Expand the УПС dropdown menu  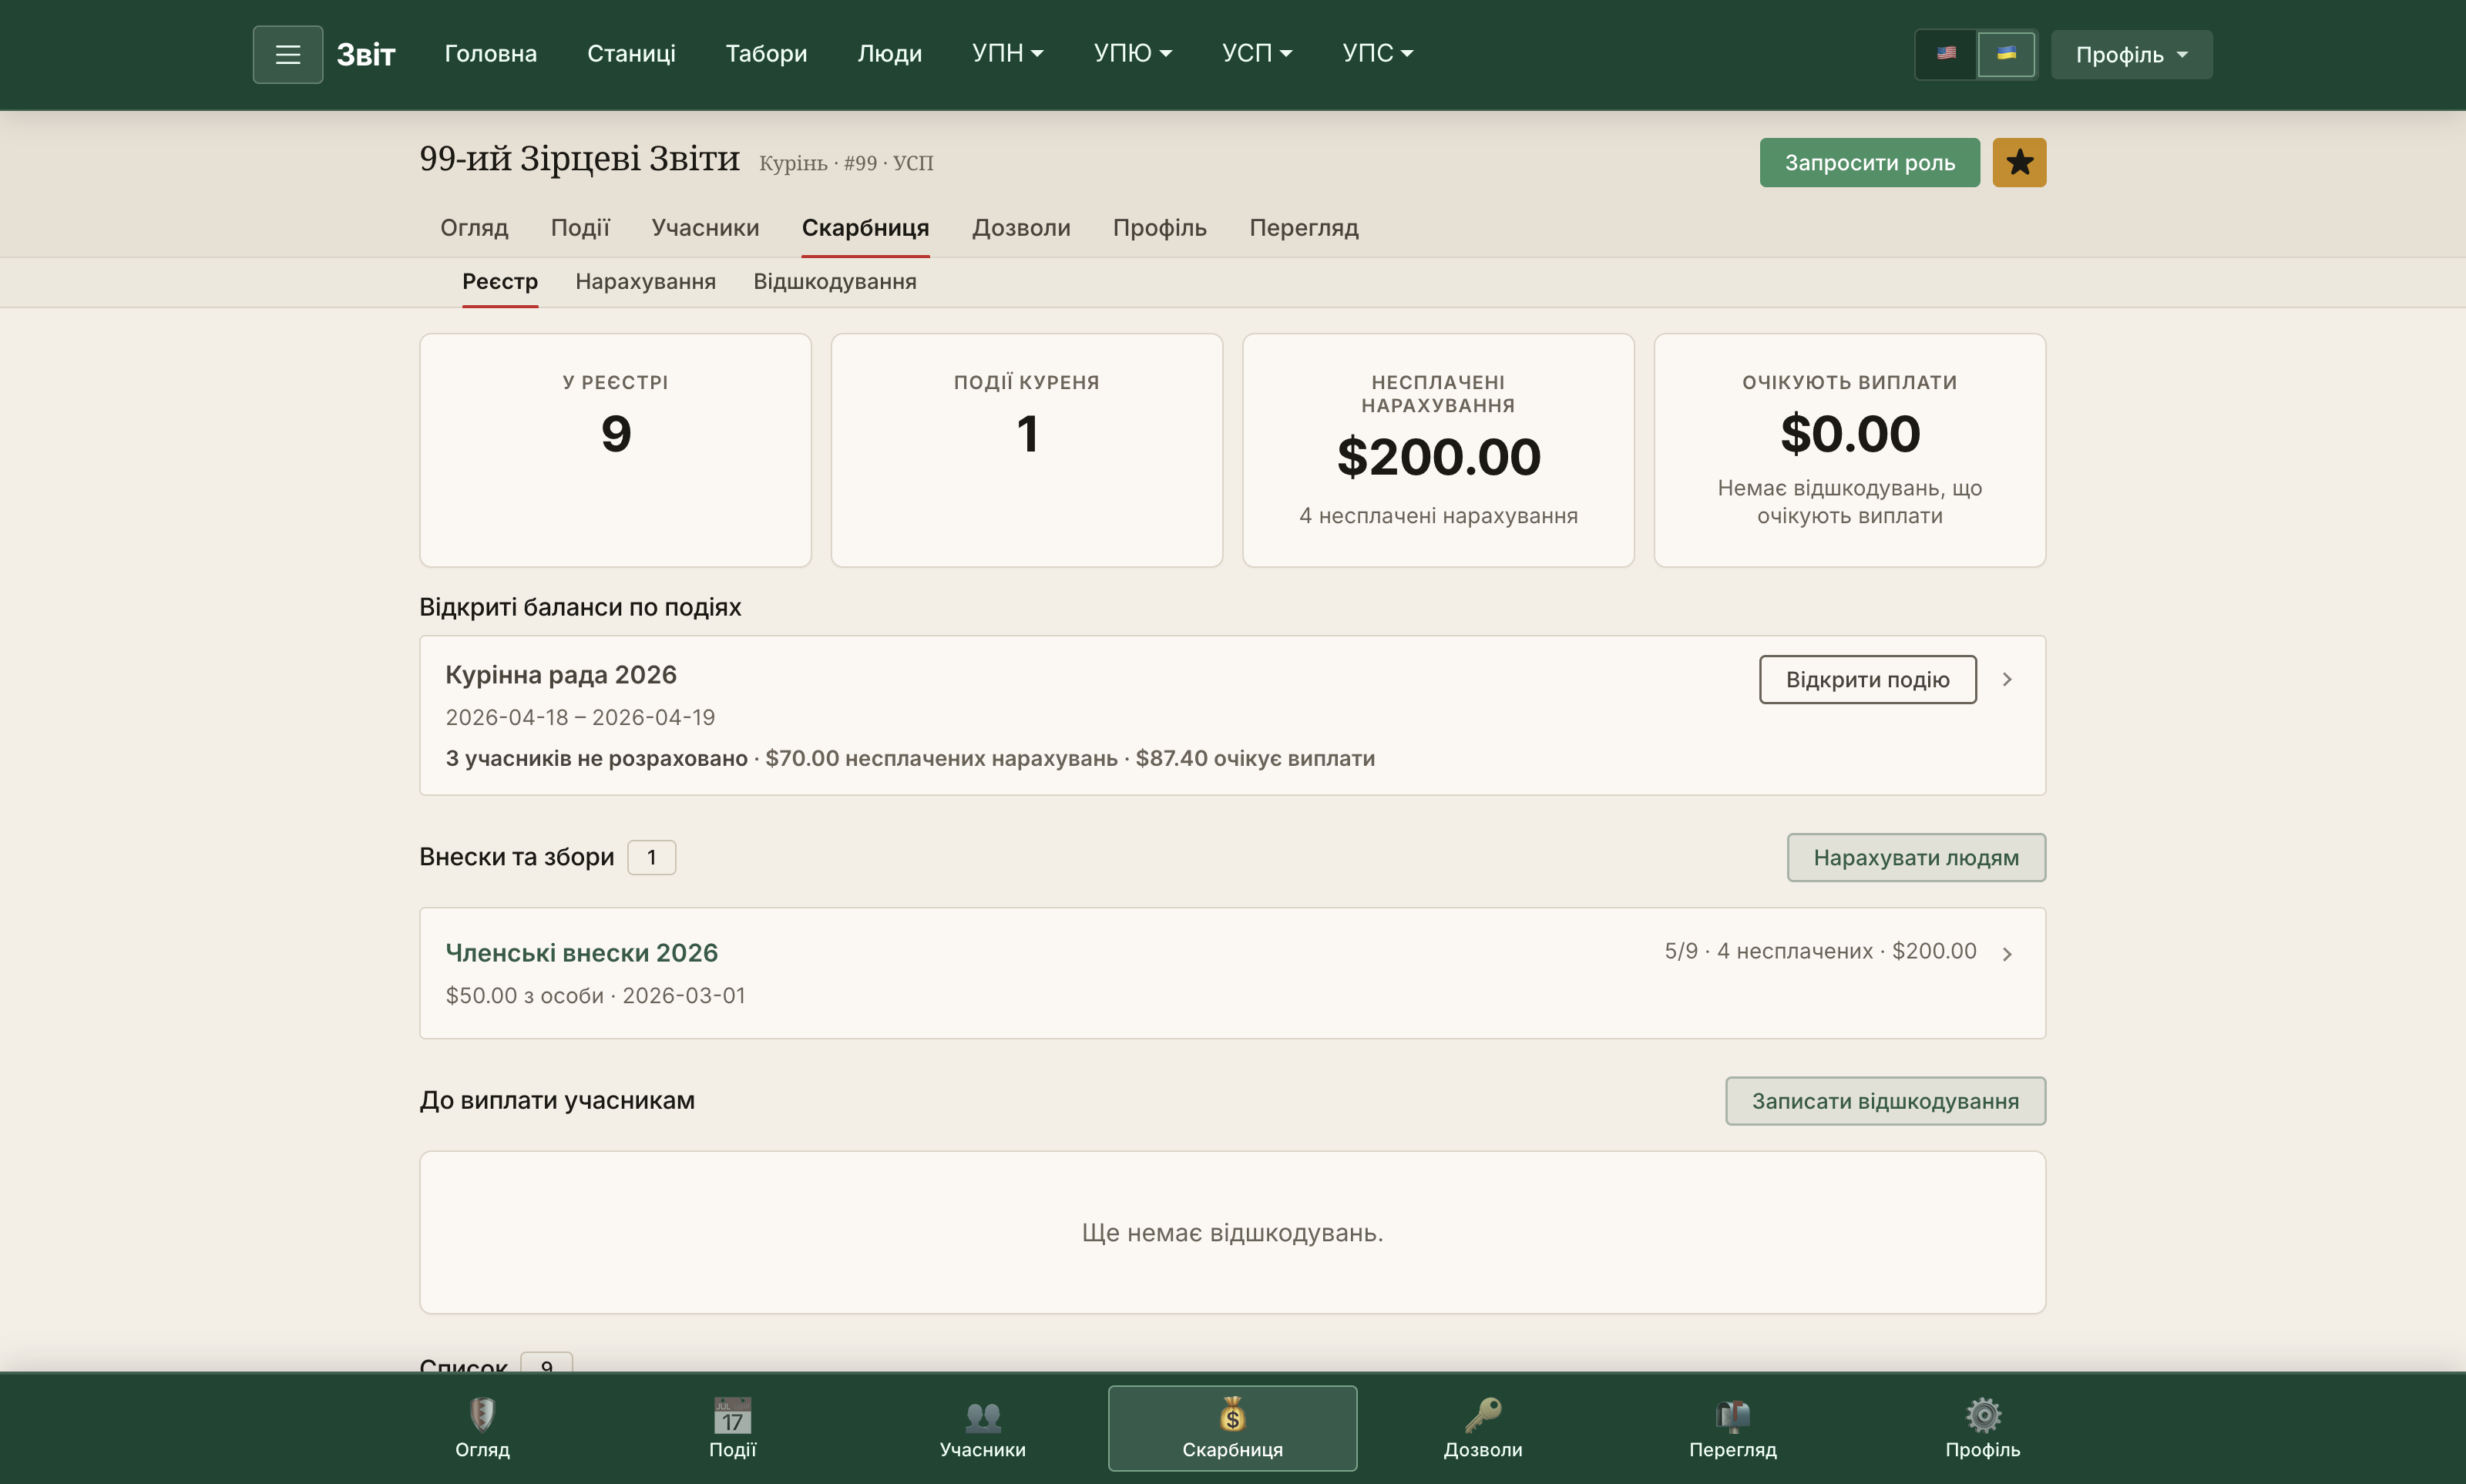point(1377,53)
